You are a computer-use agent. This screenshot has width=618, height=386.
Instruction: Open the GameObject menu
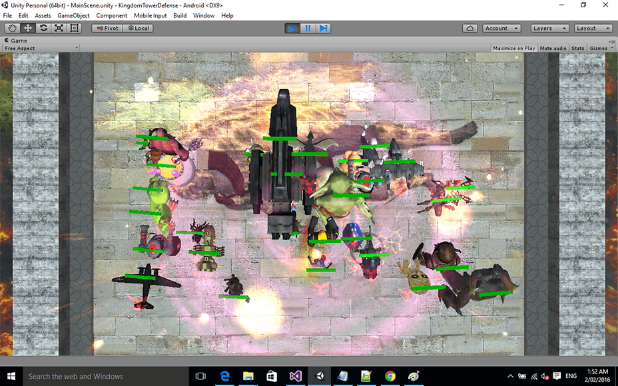[74, 16]
